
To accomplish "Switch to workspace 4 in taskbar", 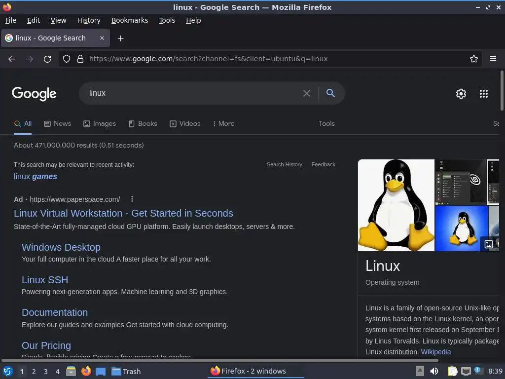I will tap(57, 372).
